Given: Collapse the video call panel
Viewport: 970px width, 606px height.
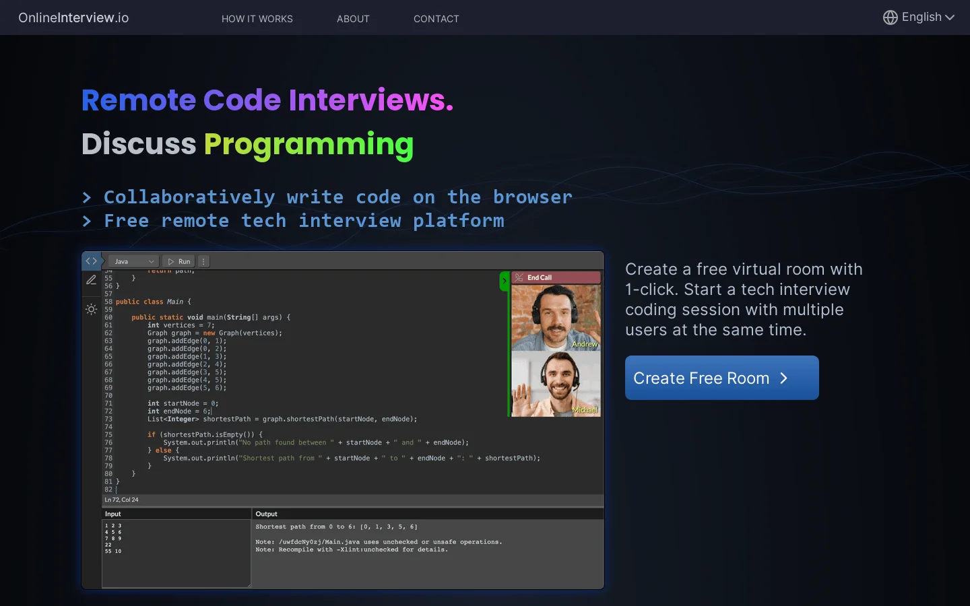Looking at the screenshot, I should click(504, 281).
